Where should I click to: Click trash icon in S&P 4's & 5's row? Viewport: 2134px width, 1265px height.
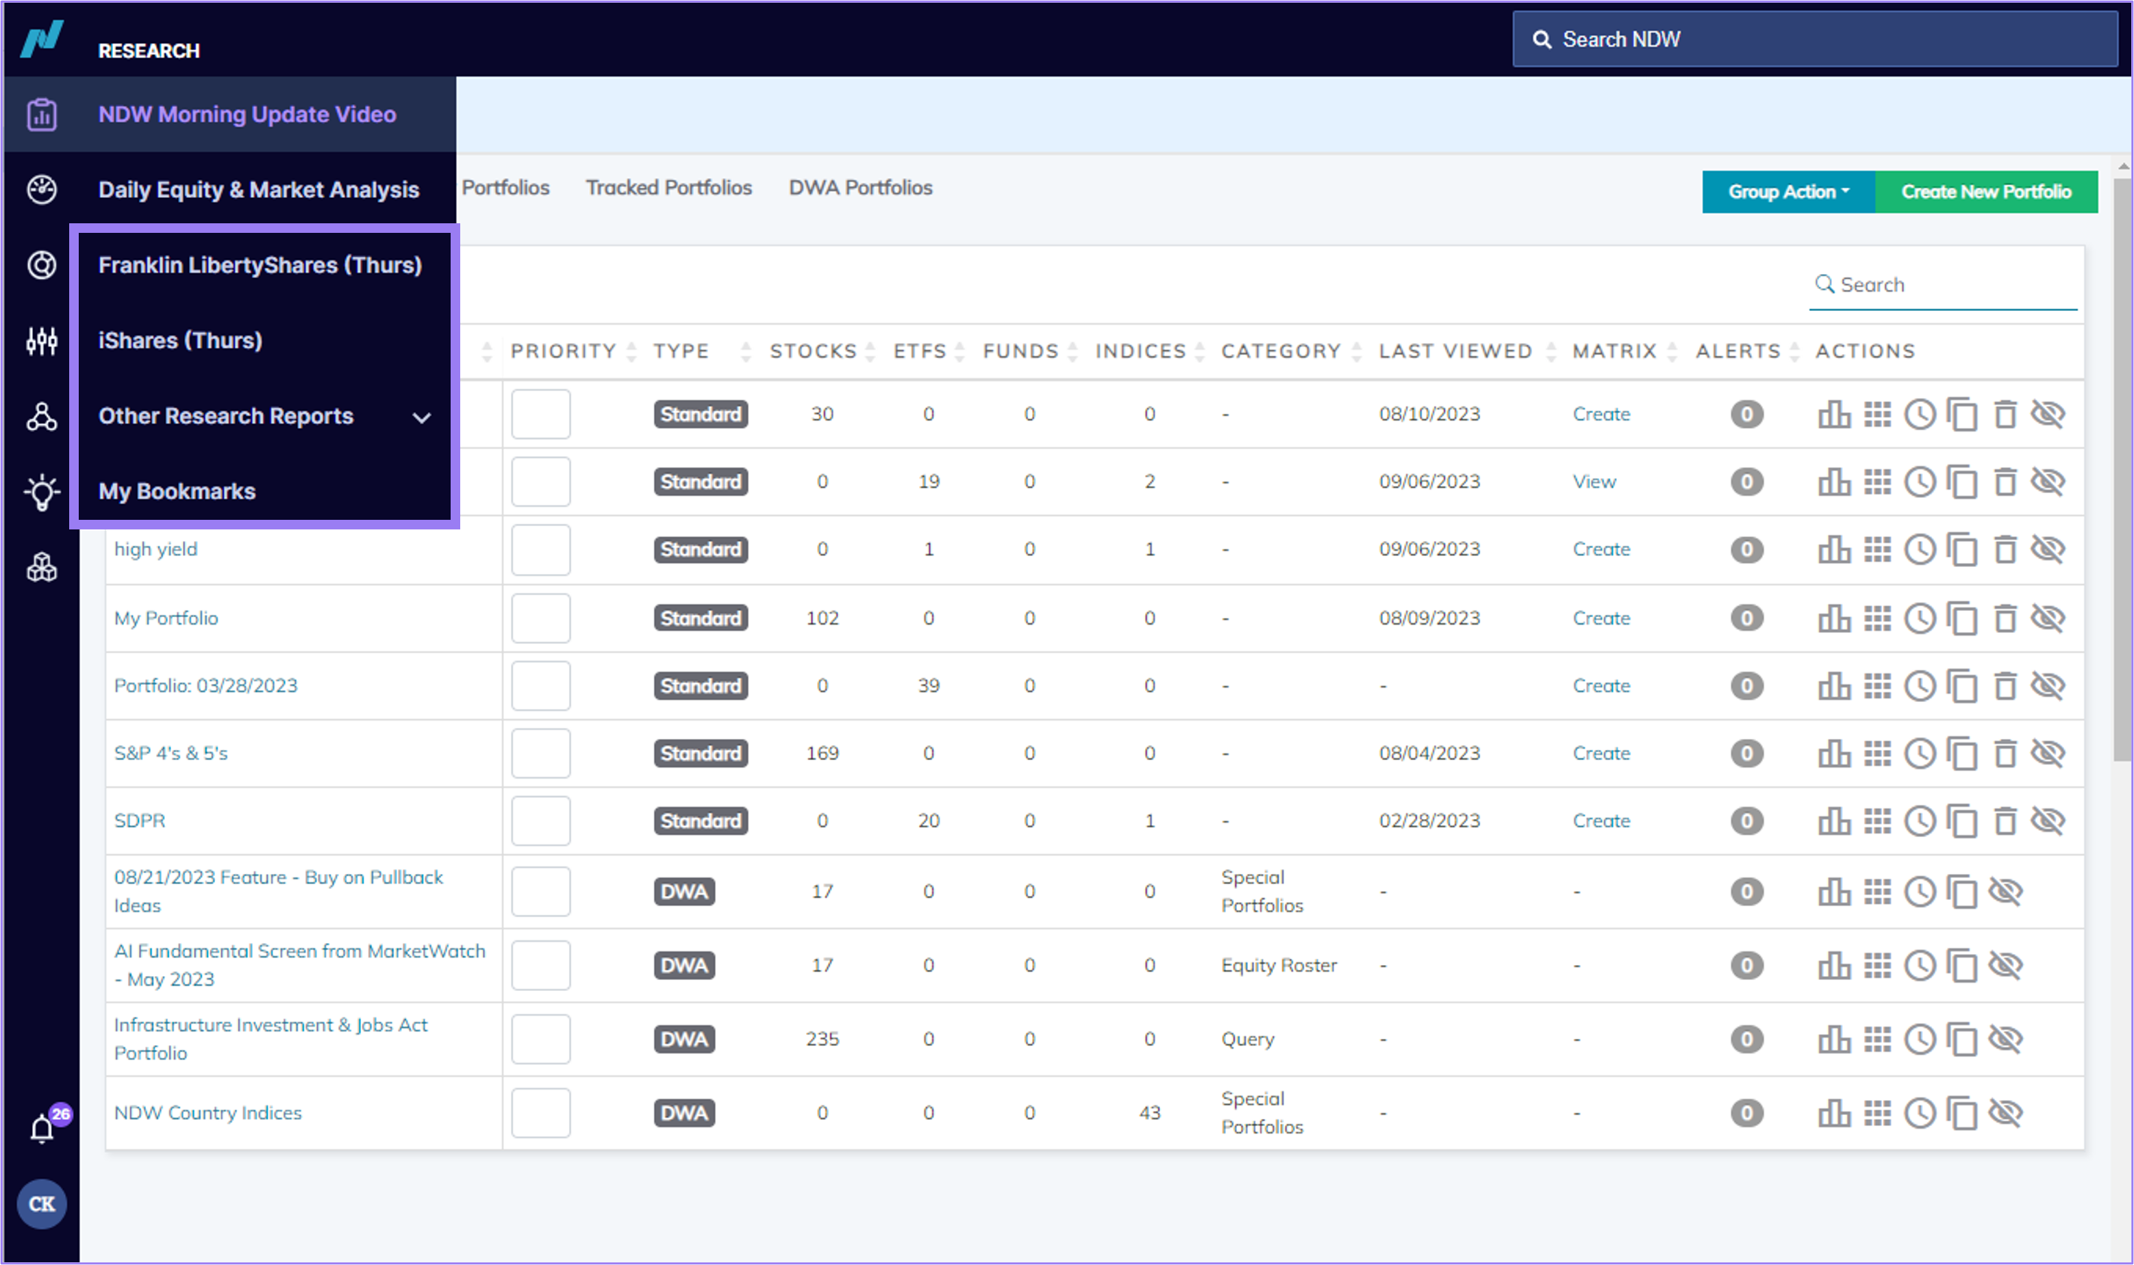click(2005, 753)
